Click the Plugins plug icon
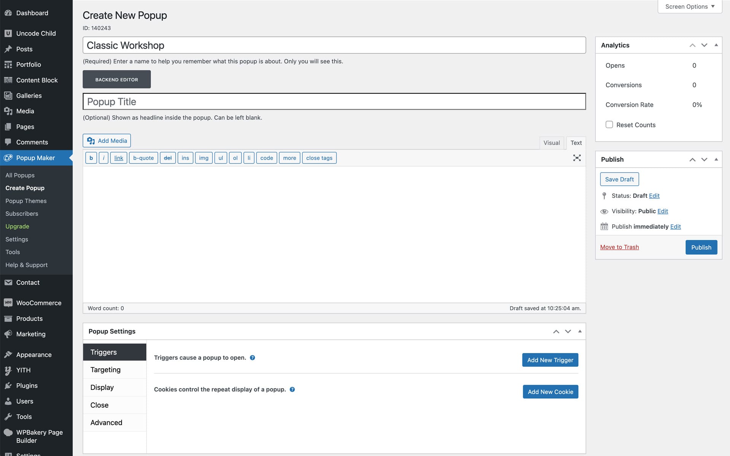 [x=8, y=386]
